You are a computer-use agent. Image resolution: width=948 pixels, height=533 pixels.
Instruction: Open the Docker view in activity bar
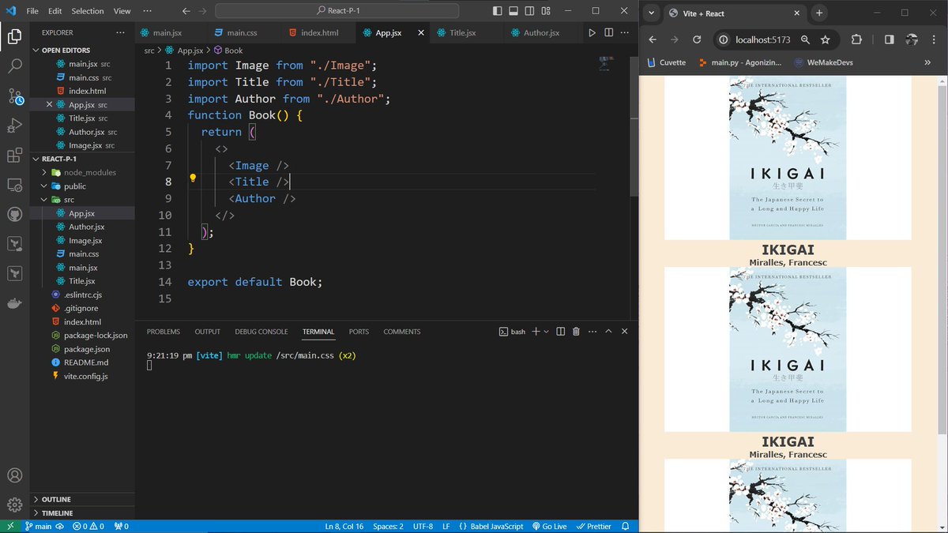(14, 304)
